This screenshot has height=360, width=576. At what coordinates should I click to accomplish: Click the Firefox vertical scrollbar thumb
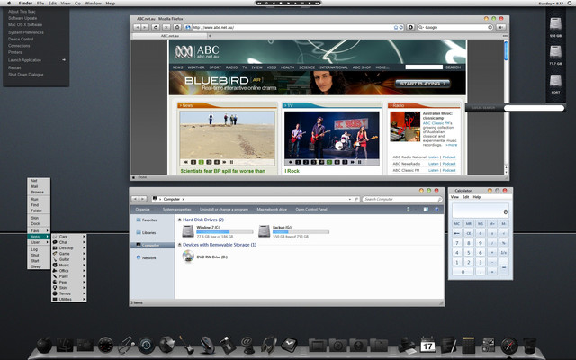[506, 50]
